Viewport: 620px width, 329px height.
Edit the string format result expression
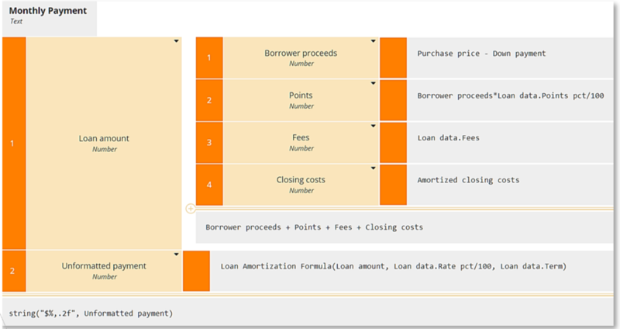click(91, 313)
